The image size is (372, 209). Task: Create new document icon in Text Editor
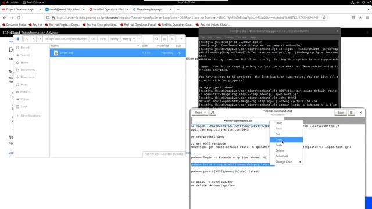pyautogui.click(x=213, y=113)
